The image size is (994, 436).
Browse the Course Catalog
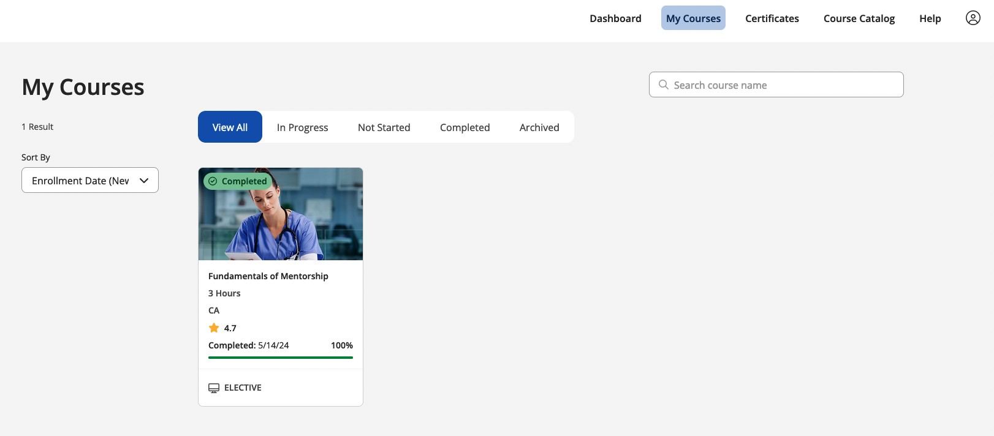tap(859, 18)
